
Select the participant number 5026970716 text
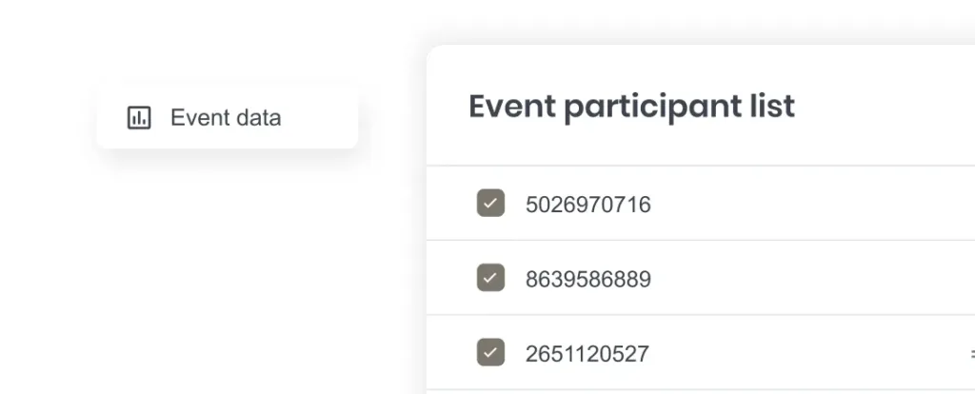[x=588, y=205]
